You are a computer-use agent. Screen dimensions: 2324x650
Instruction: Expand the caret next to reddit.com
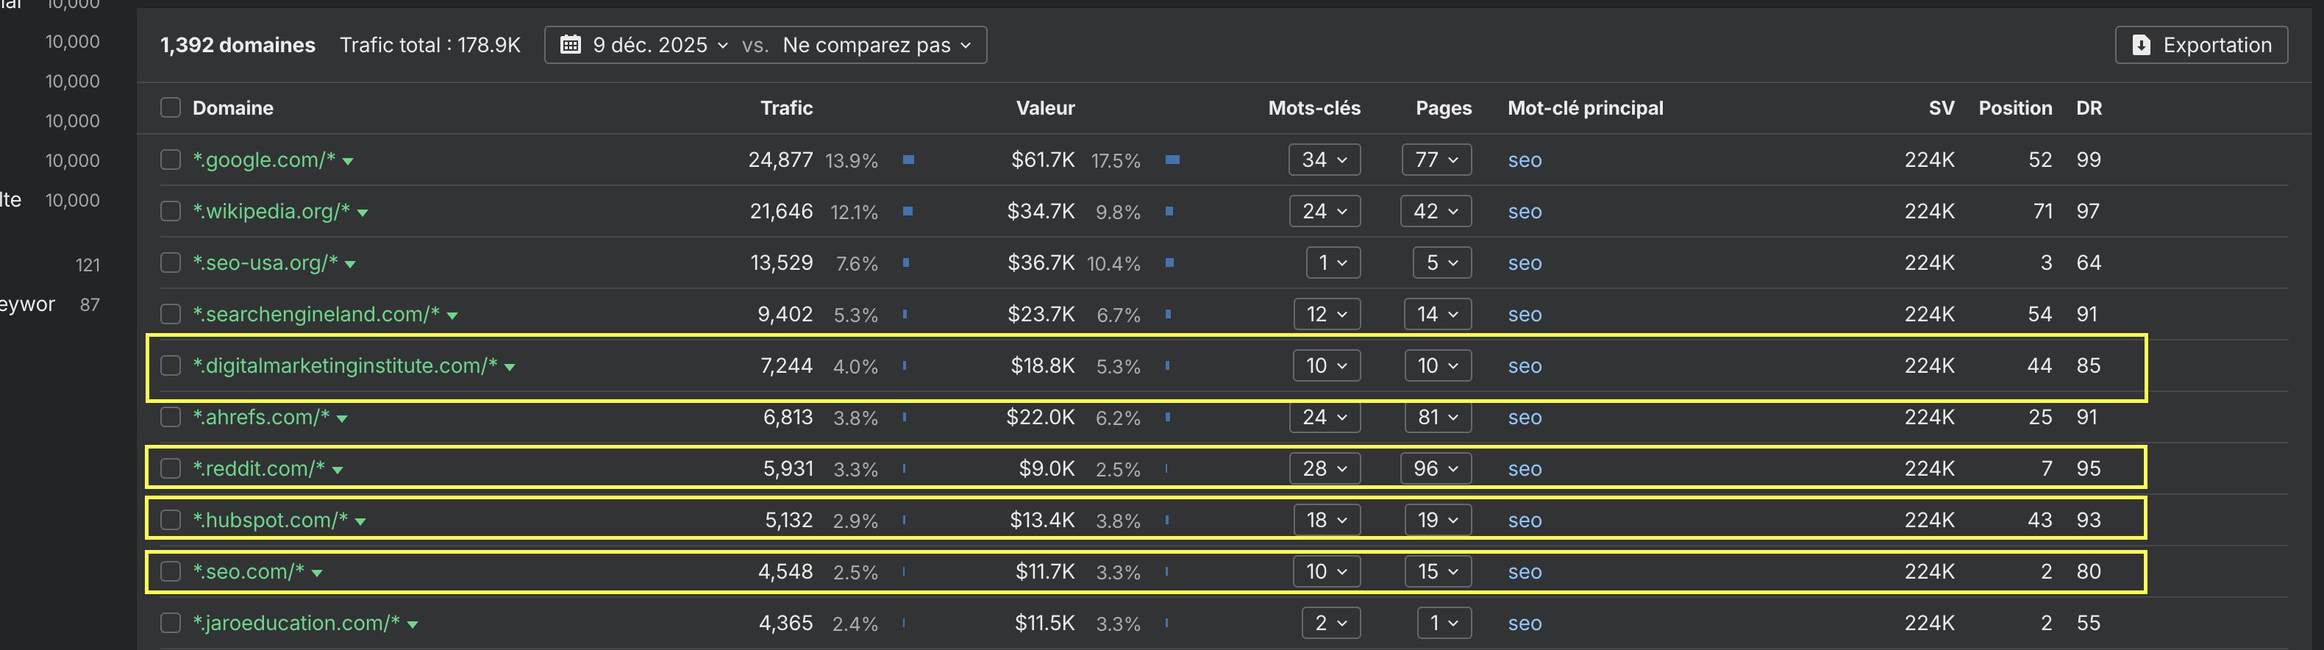tap(338, 470)
